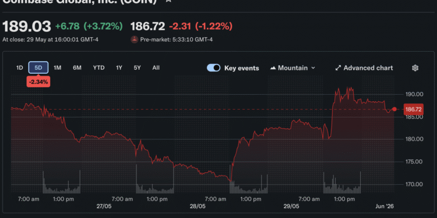Toggle the Key events switch
Screen dimensions: 437x218
coord(213,68)
